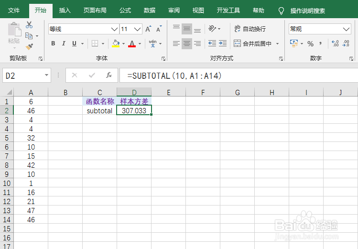Apply comma thousands separator style
Viewport: 358px width, 249px height.
point(321,43)
